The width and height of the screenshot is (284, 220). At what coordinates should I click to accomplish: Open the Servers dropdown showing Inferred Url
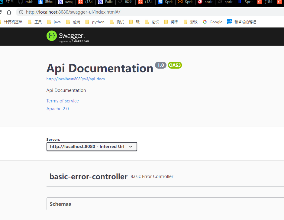click(92, 147)
